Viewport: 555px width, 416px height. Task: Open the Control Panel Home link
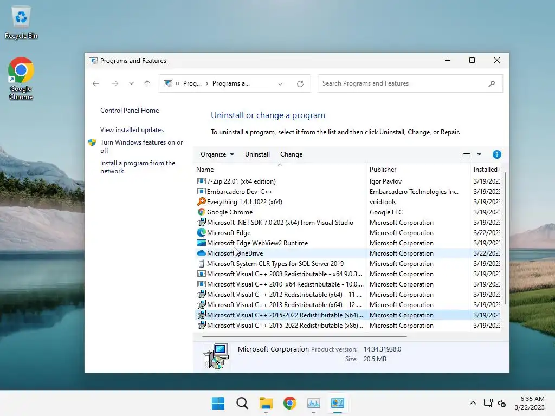pyautogui.click(x=130, y=110)
